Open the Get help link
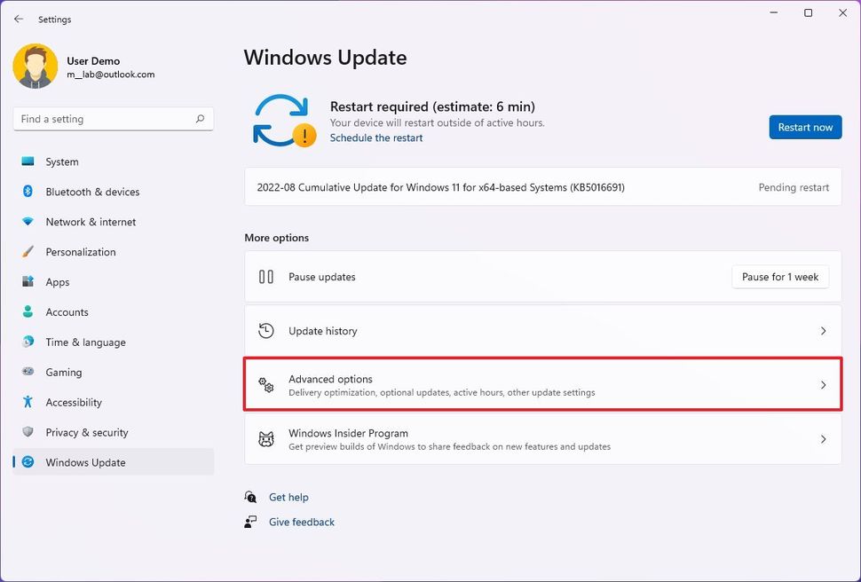 tap(288, 498)
